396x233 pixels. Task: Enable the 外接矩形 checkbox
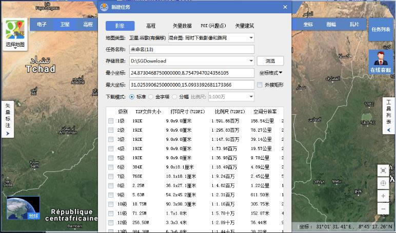(260, 85)
